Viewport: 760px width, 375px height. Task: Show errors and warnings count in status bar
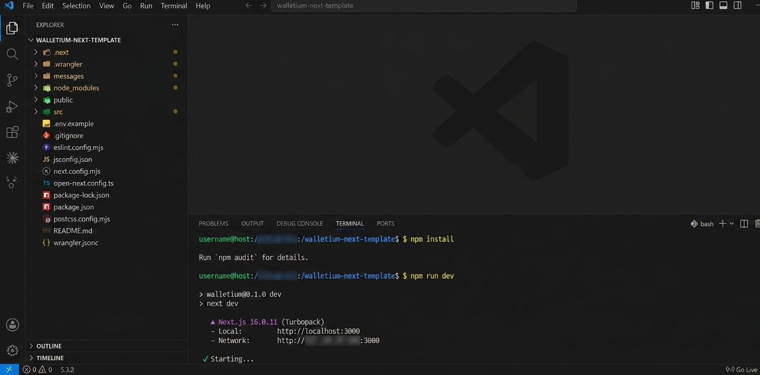click(x=37, y=370)
